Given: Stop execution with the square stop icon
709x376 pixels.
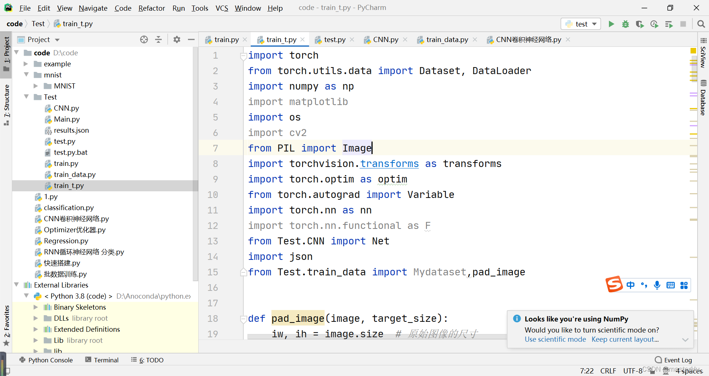Looking at the screenshot, I should 683,24.
